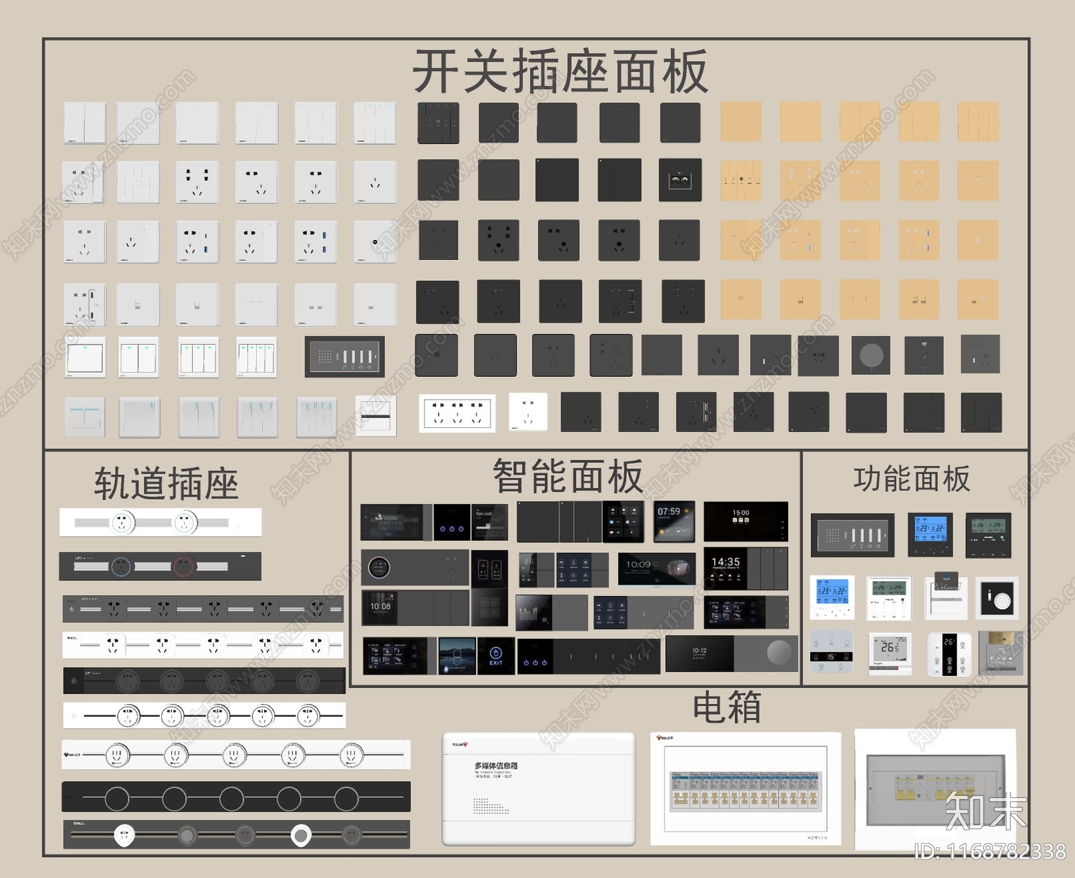Click the 轨道插座 section heading
The image size is (1075, 878).
coord(166,484)
